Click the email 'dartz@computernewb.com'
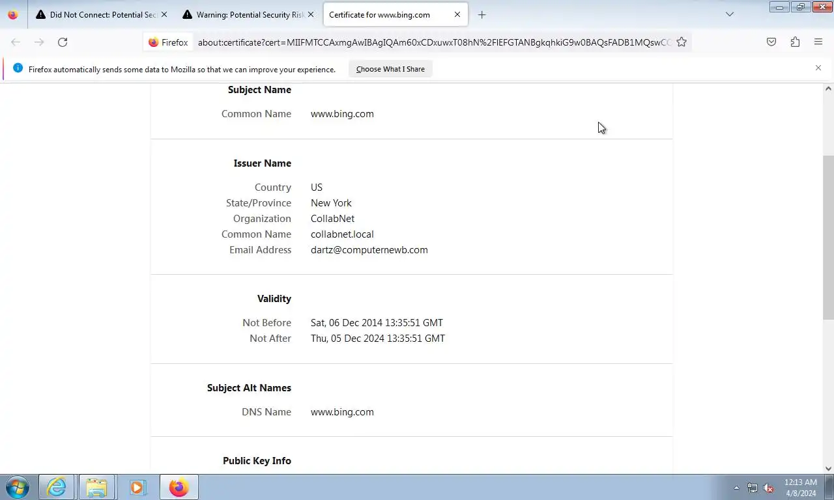The width and height of the screenshot is (834, 500). click(x=369, y=250)
